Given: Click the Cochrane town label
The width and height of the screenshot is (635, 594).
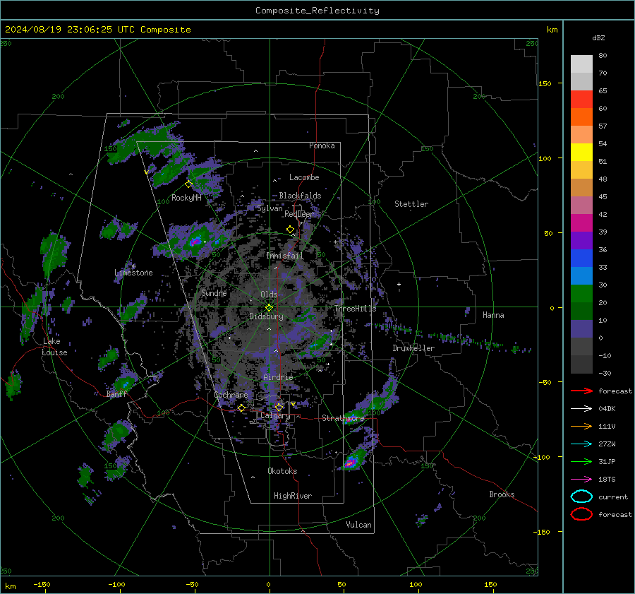Looking at the screenshot, I should click(x=231, y=395).
